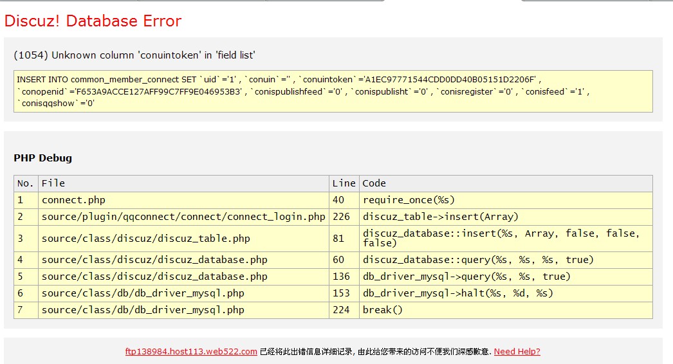Click the Code column header
This screenshot has height=364, width=673.
pos(374,183)
